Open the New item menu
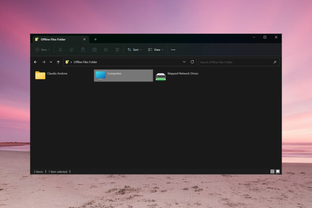312x208 pixels. tap(42, 50)
